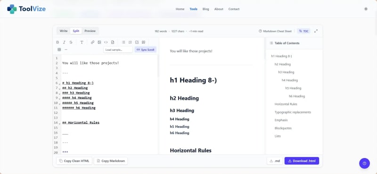
Task: Switch to the Preview tab
Action: (90, 31)
